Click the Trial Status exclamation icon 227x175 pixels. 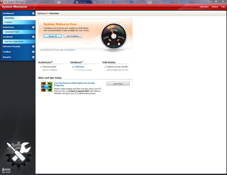(x=105, y=67)
